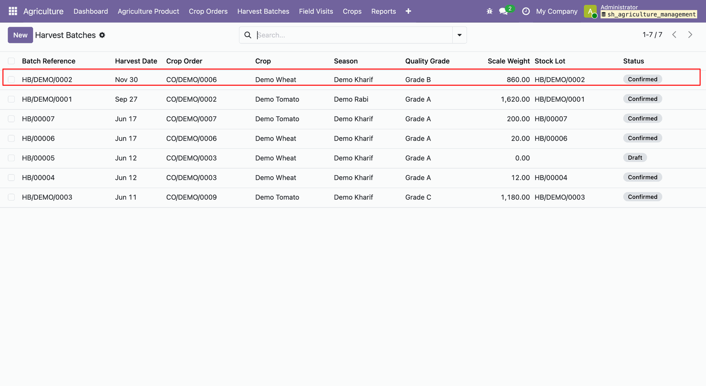Sort by Harvest Date column header
This screenshot has width=706, height=386.
pyautogui.click(x=136, y=61)
